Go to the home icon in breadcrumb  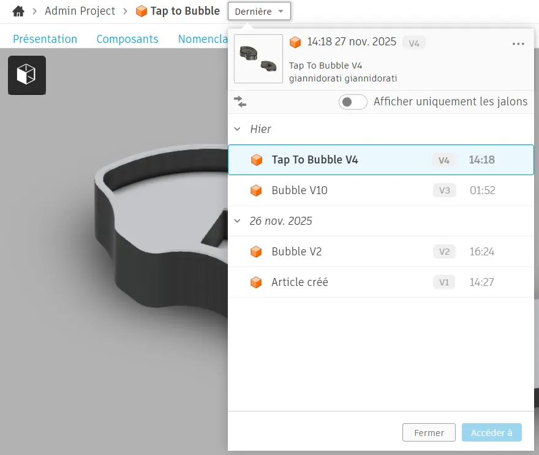point(18,12)
